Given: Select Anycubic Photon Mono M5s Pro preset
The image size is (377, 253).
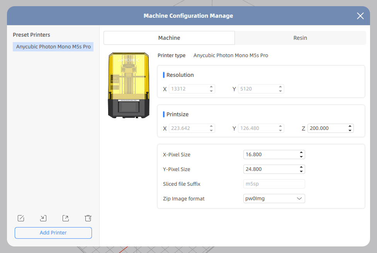Looking at the screenshot, I should point(53,47).
